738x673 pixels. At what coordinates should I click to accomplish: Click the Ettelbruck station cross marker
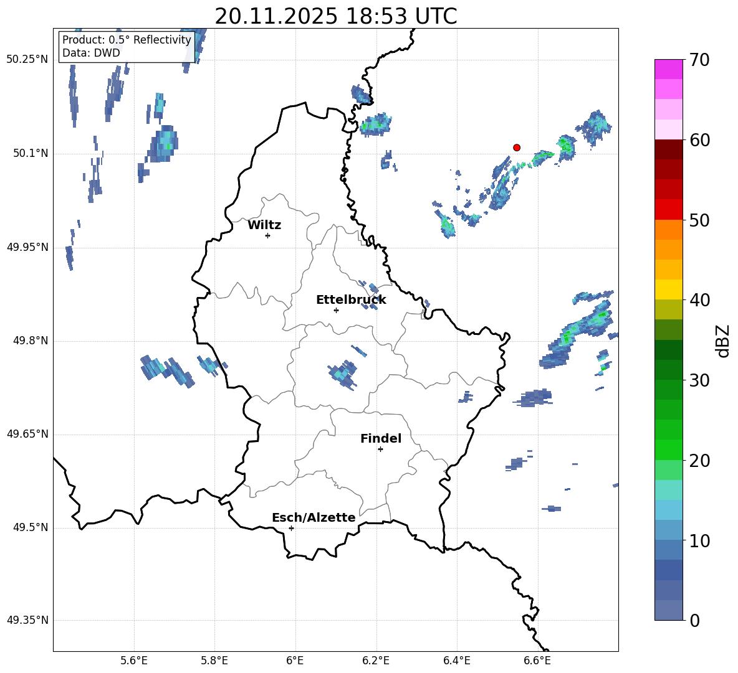point(336,310)
